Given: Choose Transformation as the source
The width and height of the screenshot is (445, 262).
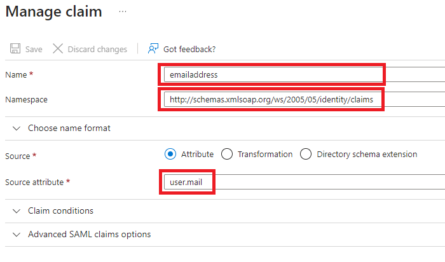Looking at the screenshot, I should (227, 154).
